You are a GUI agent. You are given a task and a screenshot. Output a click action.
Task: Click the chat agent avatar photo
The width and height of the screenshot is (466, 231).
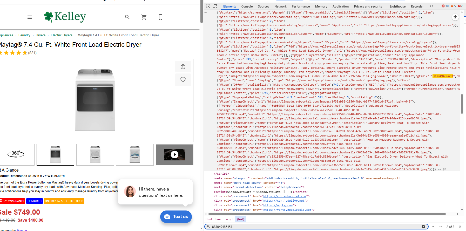pyautogui.click(x=130, y=192)
